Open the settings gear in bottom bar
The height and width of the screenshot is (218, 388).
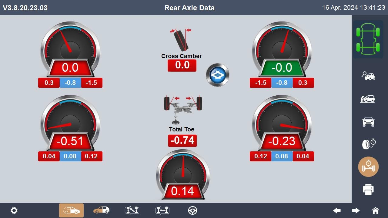[x=14, y=210]
